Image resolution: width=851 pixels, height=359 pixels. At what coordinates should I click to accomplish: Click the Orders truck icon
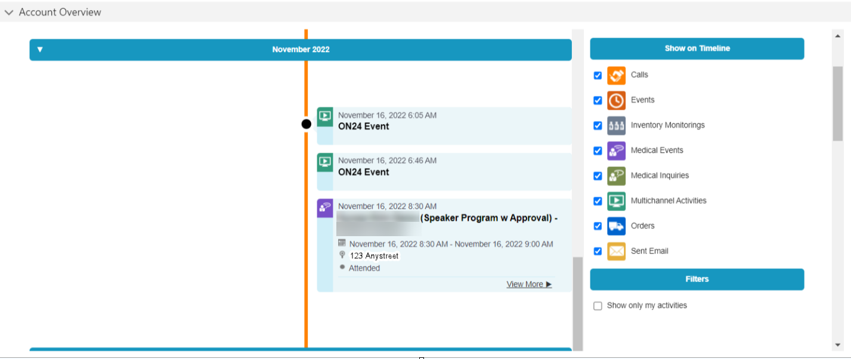tap(617, 226)
